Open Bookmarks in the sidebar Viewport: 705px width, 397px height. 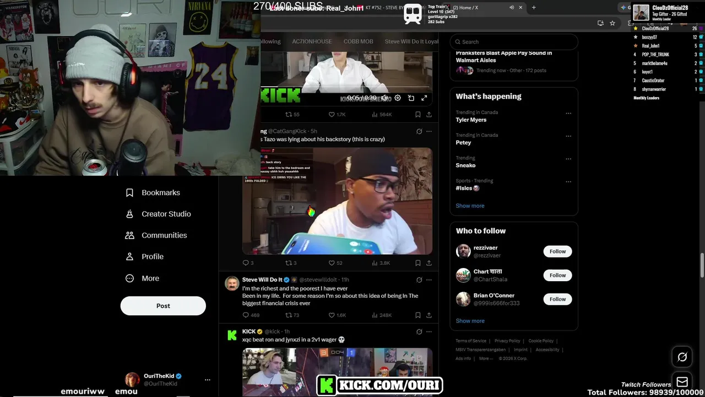pyautogui.click(x=153, y=192)
